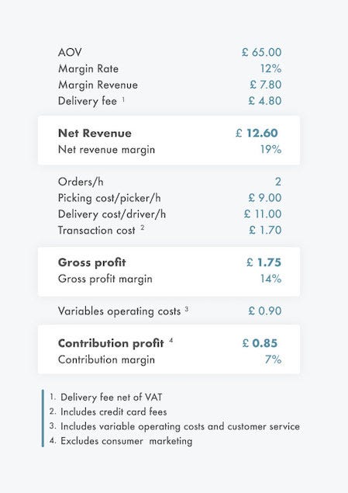
Task: Click the Variables operating costs footnote 3 marker
Action: [187, 309]
